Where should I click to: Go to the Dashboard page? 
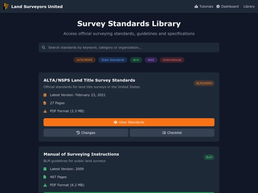227,7
